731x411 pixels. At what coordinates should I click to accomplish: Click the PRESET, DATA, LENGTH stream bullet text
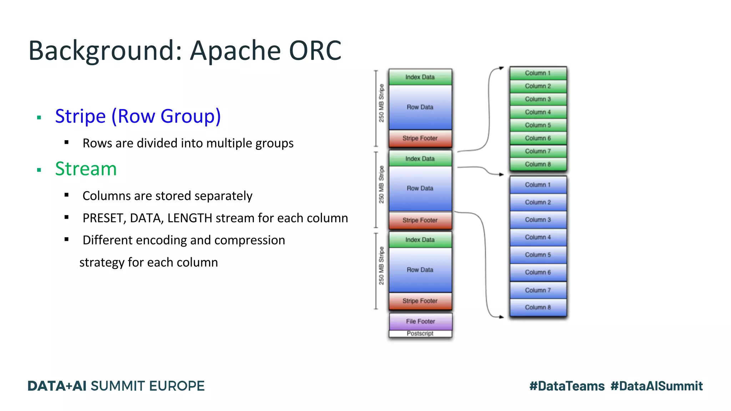(215, 218)
